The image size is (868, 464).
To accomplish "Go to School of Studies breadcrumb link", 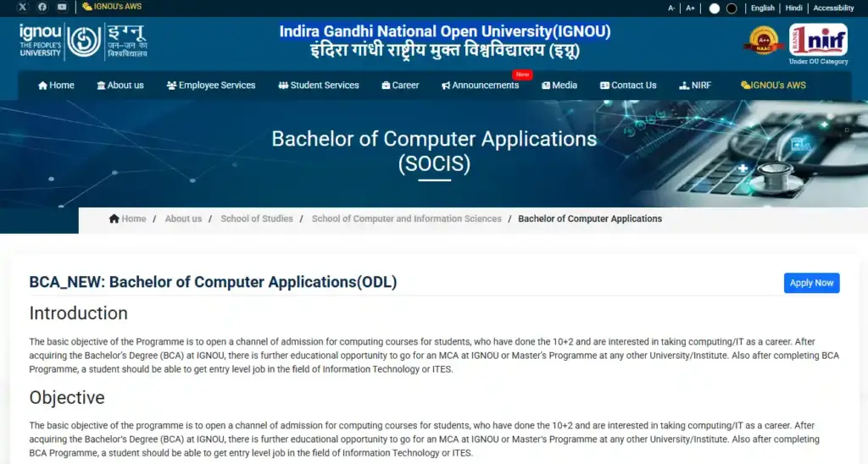I will click(x=256, y=218).
